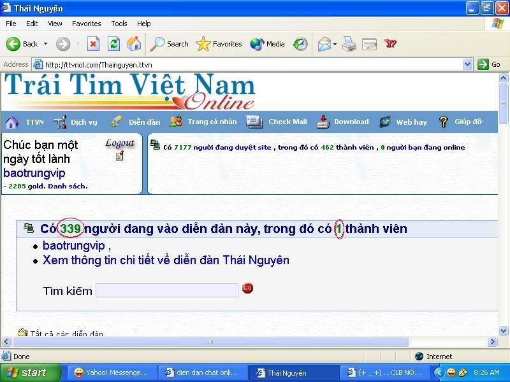The height and width of the screenshot is (382, 510).
Task: Go to the Home page icon
Action: 134,44
